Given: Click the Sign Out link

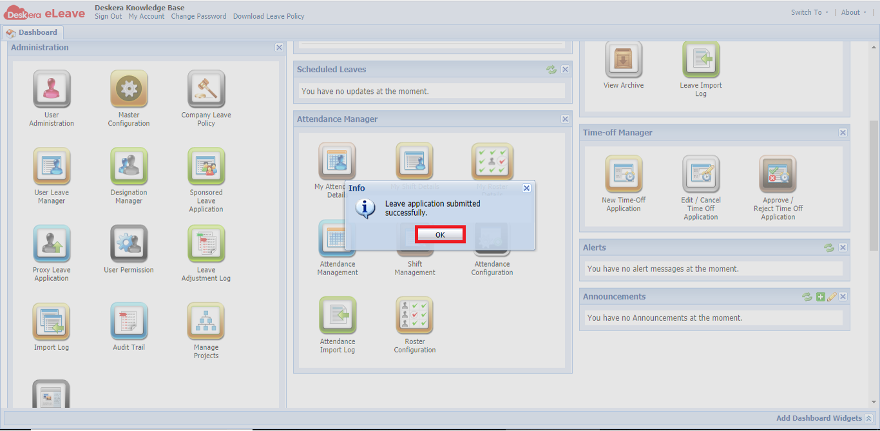Looking at the screenshot, I should point(108,17).
